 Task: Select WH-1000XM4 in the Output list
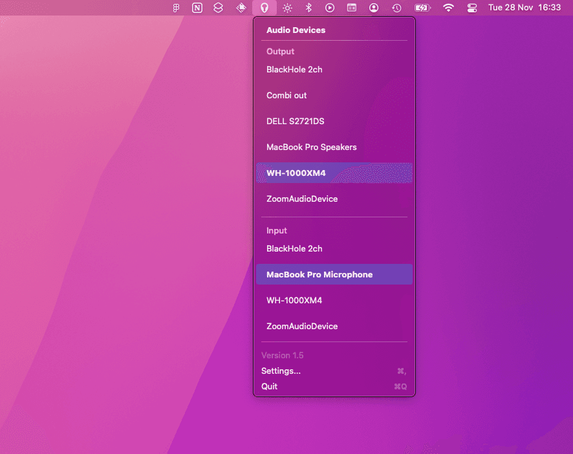click(334, 173)
